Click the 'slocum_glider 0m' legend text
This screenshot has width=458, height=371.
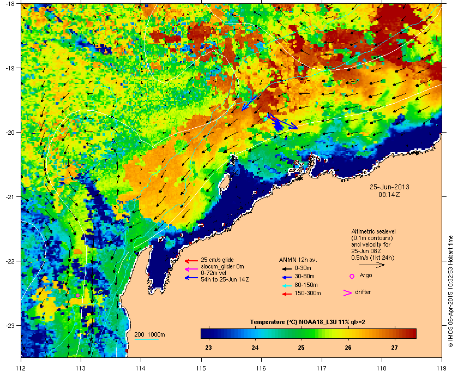point(222,267)
